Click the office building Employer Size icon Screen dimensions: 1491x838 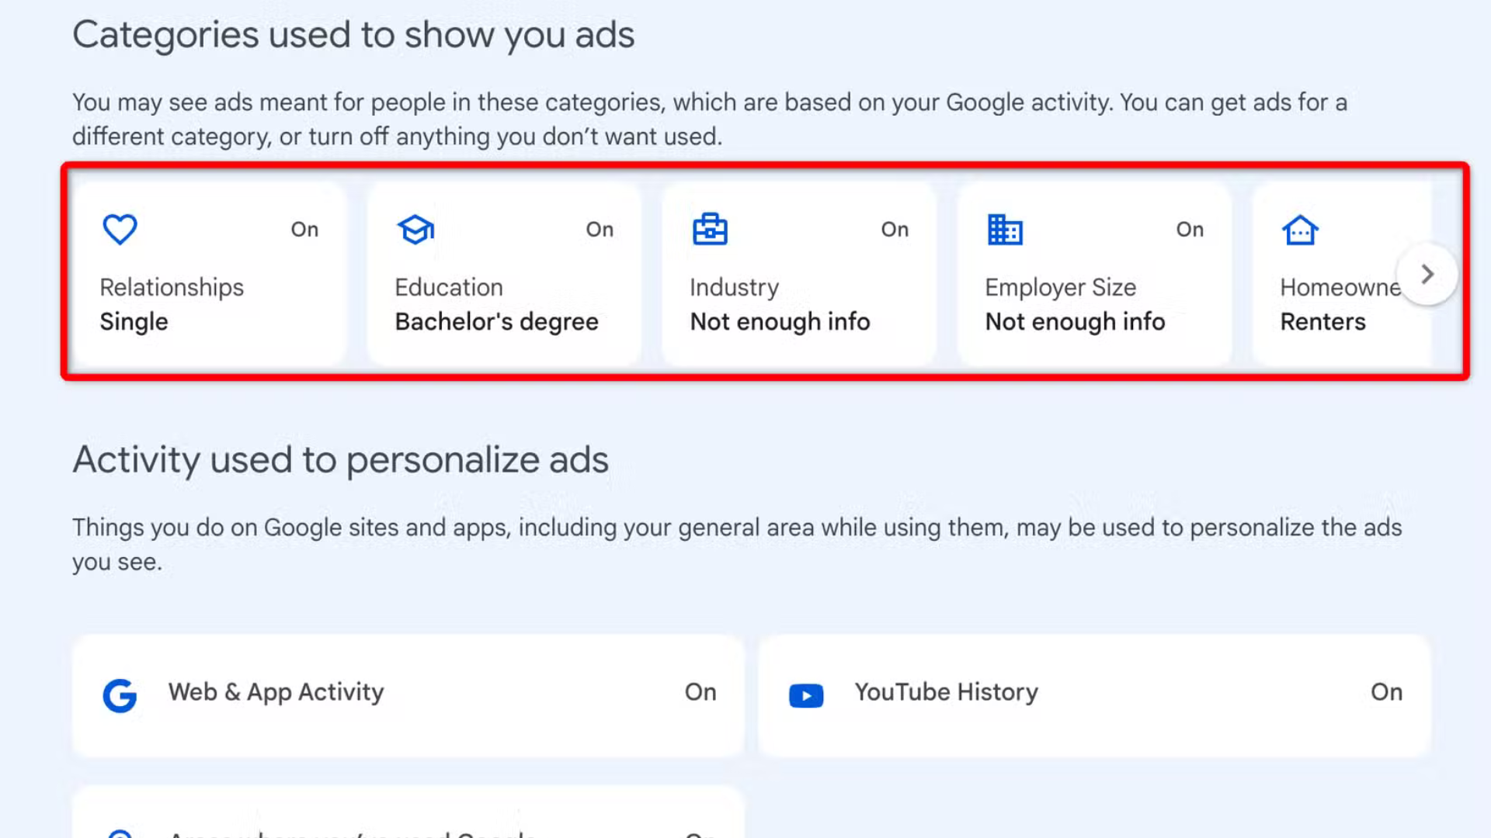[1005, 229]
